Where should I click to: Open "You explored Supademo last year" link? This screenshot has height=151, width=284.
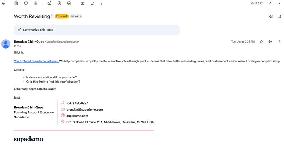click(x=36, y=61)
